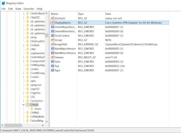Click the CryptSvc folder icon

(x=28, y=93)
